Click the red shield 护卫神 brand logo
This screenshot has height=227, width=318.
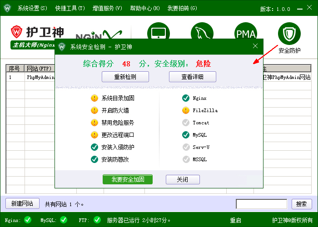16,32
